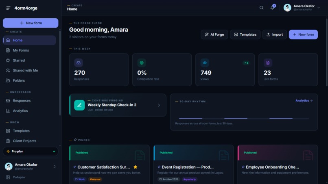Open Analytics in the sidebar
Screen dimensions: 328x184
pyautogui.click(x=29, y=111)
